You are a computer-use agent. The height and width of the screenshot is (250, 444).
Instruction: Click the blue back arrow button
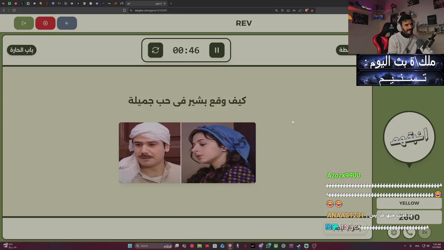tap(67, 23)
